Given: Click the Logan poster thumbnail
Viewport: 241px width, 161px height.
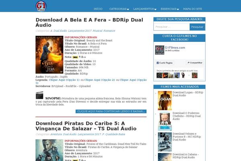Looking at the screenshot, I should pos(165,101).
